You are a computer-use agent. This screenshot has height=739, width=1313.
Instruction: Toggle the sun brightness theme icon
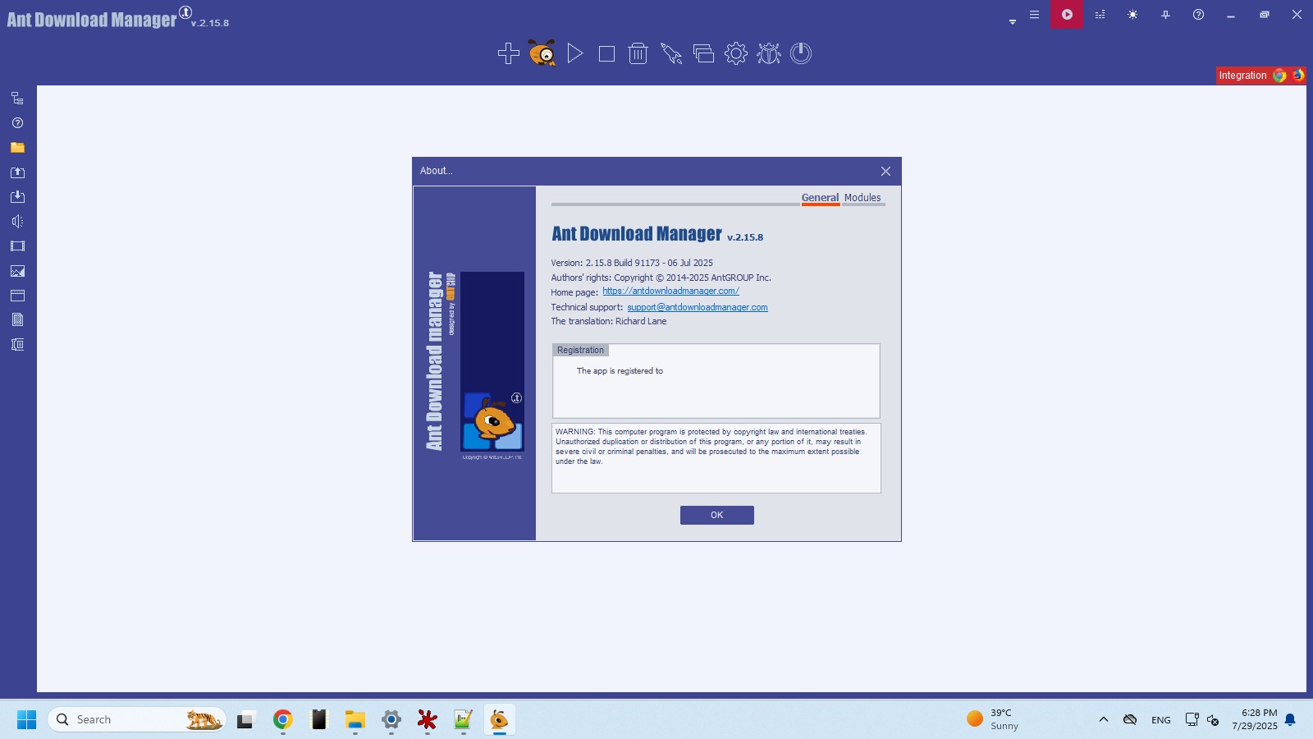coord(1132,15)
